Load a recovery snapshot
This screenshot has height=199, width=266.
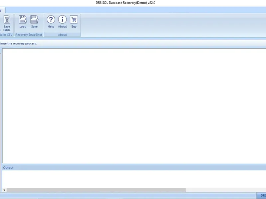(x=23, y=22)
